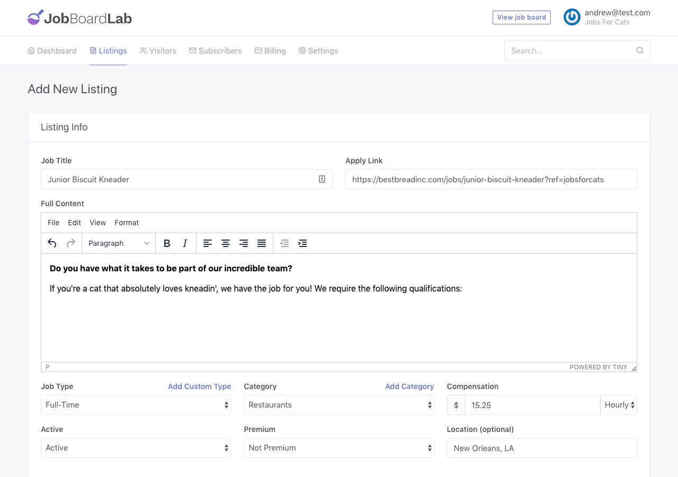The height and width of the screenshot is (477, 678).
Task: Click the Location input field
Action: coord(541,448)
